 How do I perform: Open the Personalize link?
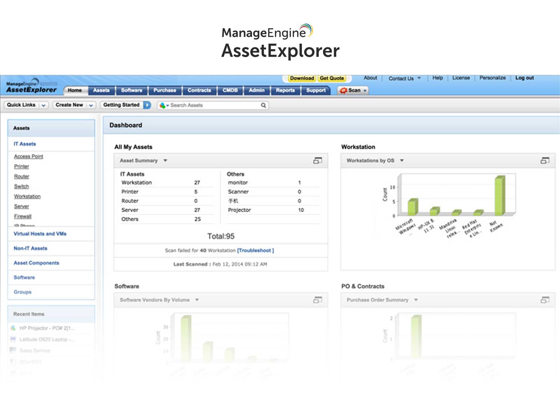click(x=492, y=78)
